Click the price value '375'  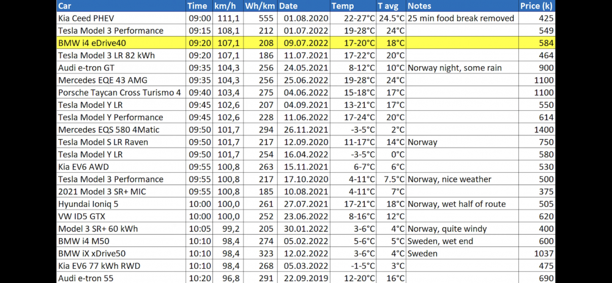pos(546,192)
